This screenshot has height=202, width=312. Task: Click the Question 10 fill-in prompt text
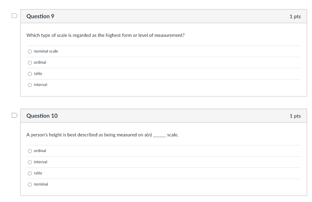pos(102,135)
